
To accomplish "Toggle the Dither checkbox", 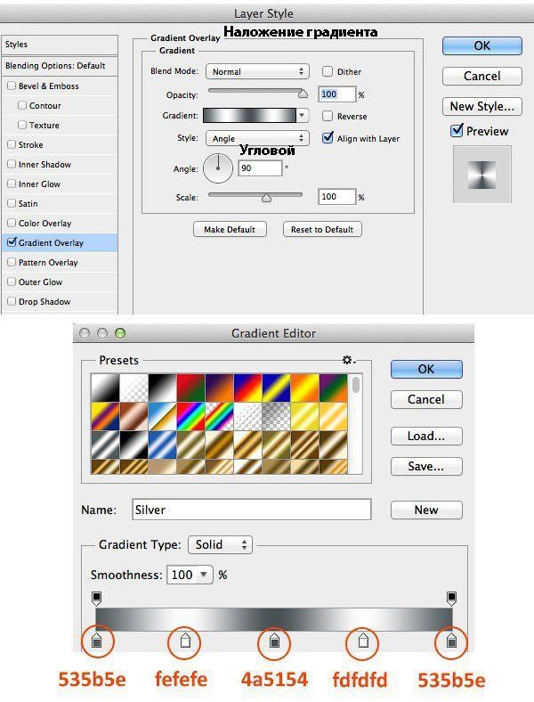I will (x=328, y=71).
